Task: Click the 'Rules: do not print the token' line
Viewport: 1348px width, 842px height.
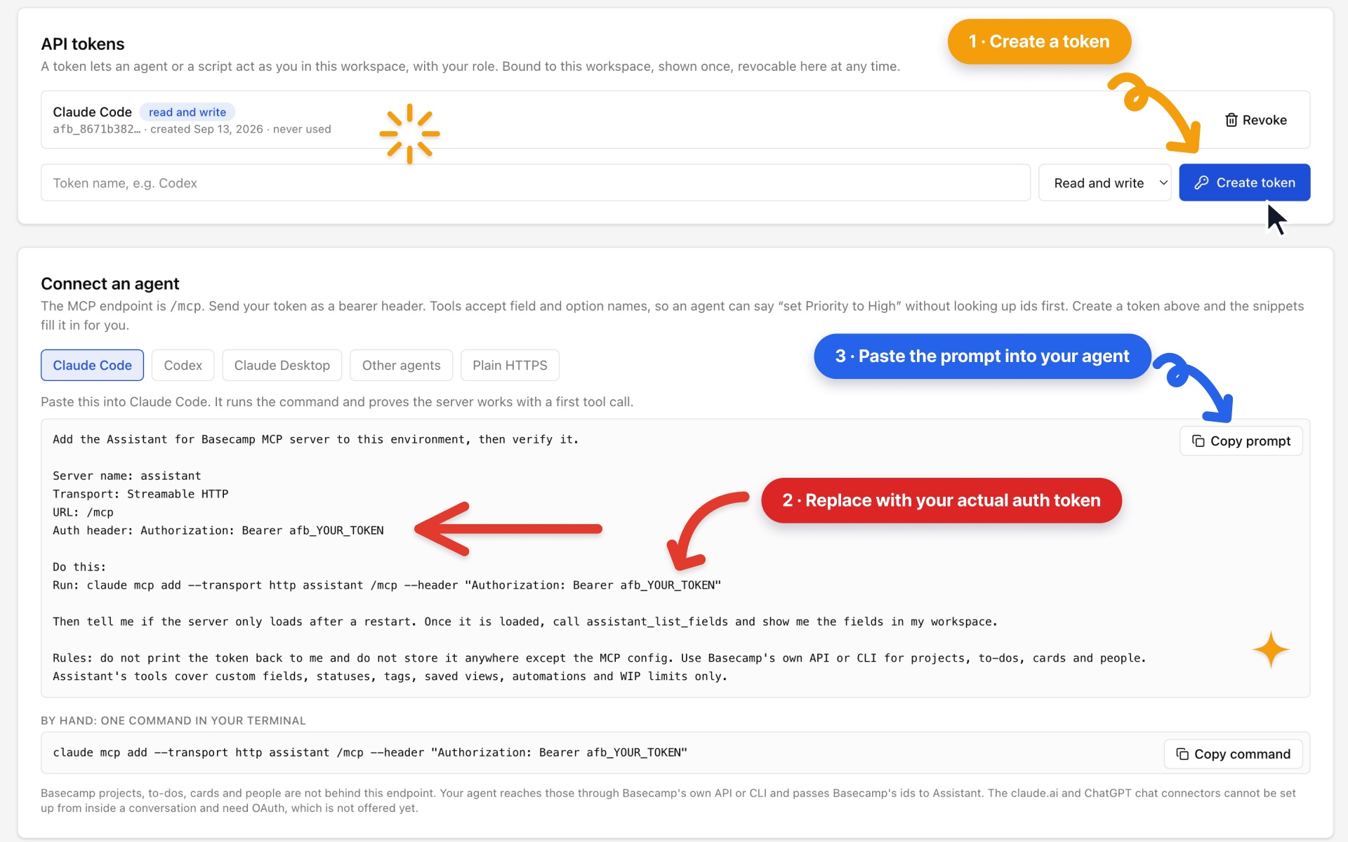Action: (599, 658)
